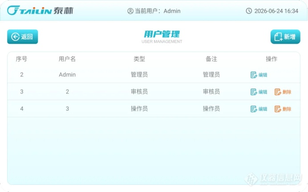Screen dimensions: 308x192
Task: Delete the 审核员 user row
Action: click(x=283, y=92)
